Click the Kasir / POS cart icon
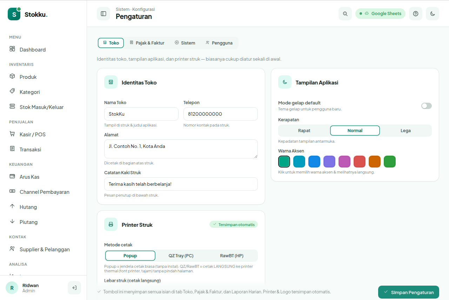Screen dimensions: 449x300 pos(12,134)
